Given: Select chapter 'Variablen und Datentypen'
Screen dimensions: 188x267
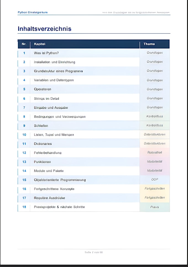Looking at the screenshot, I should pos(54,80).
